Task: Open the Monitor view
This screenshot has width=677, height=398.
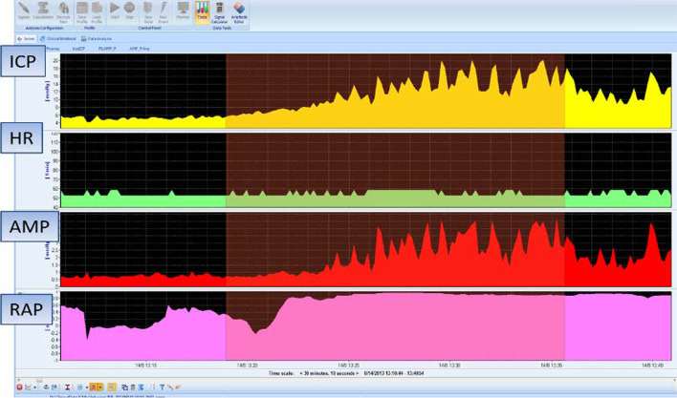Action: 184,9
